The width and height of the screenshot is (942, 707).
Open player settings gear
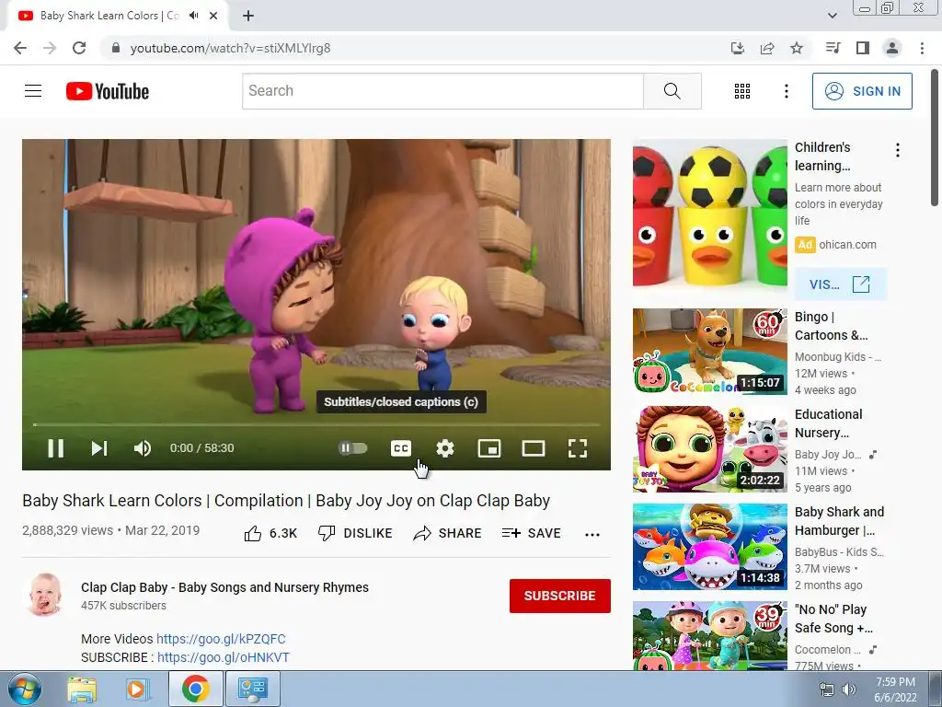(444, 448)
